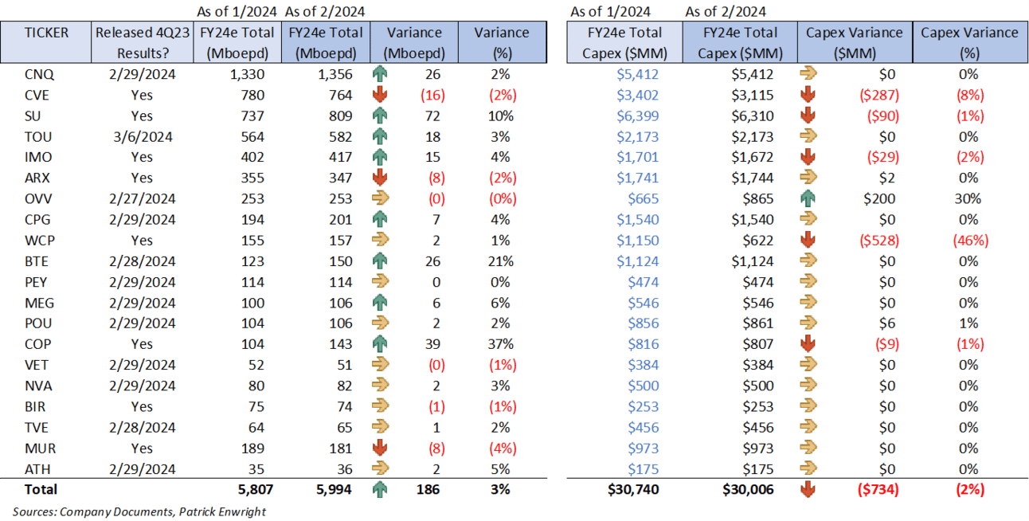1029x521 pixels.
Task: Select the 'Capex Variance ($MM)' header cell
Action: click(855, 42)
